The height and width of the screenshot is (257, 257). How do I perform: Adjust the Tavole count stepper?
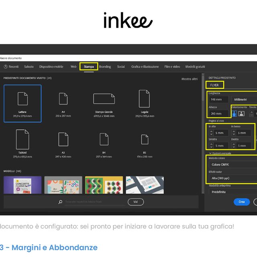click(x=251, y=113)
